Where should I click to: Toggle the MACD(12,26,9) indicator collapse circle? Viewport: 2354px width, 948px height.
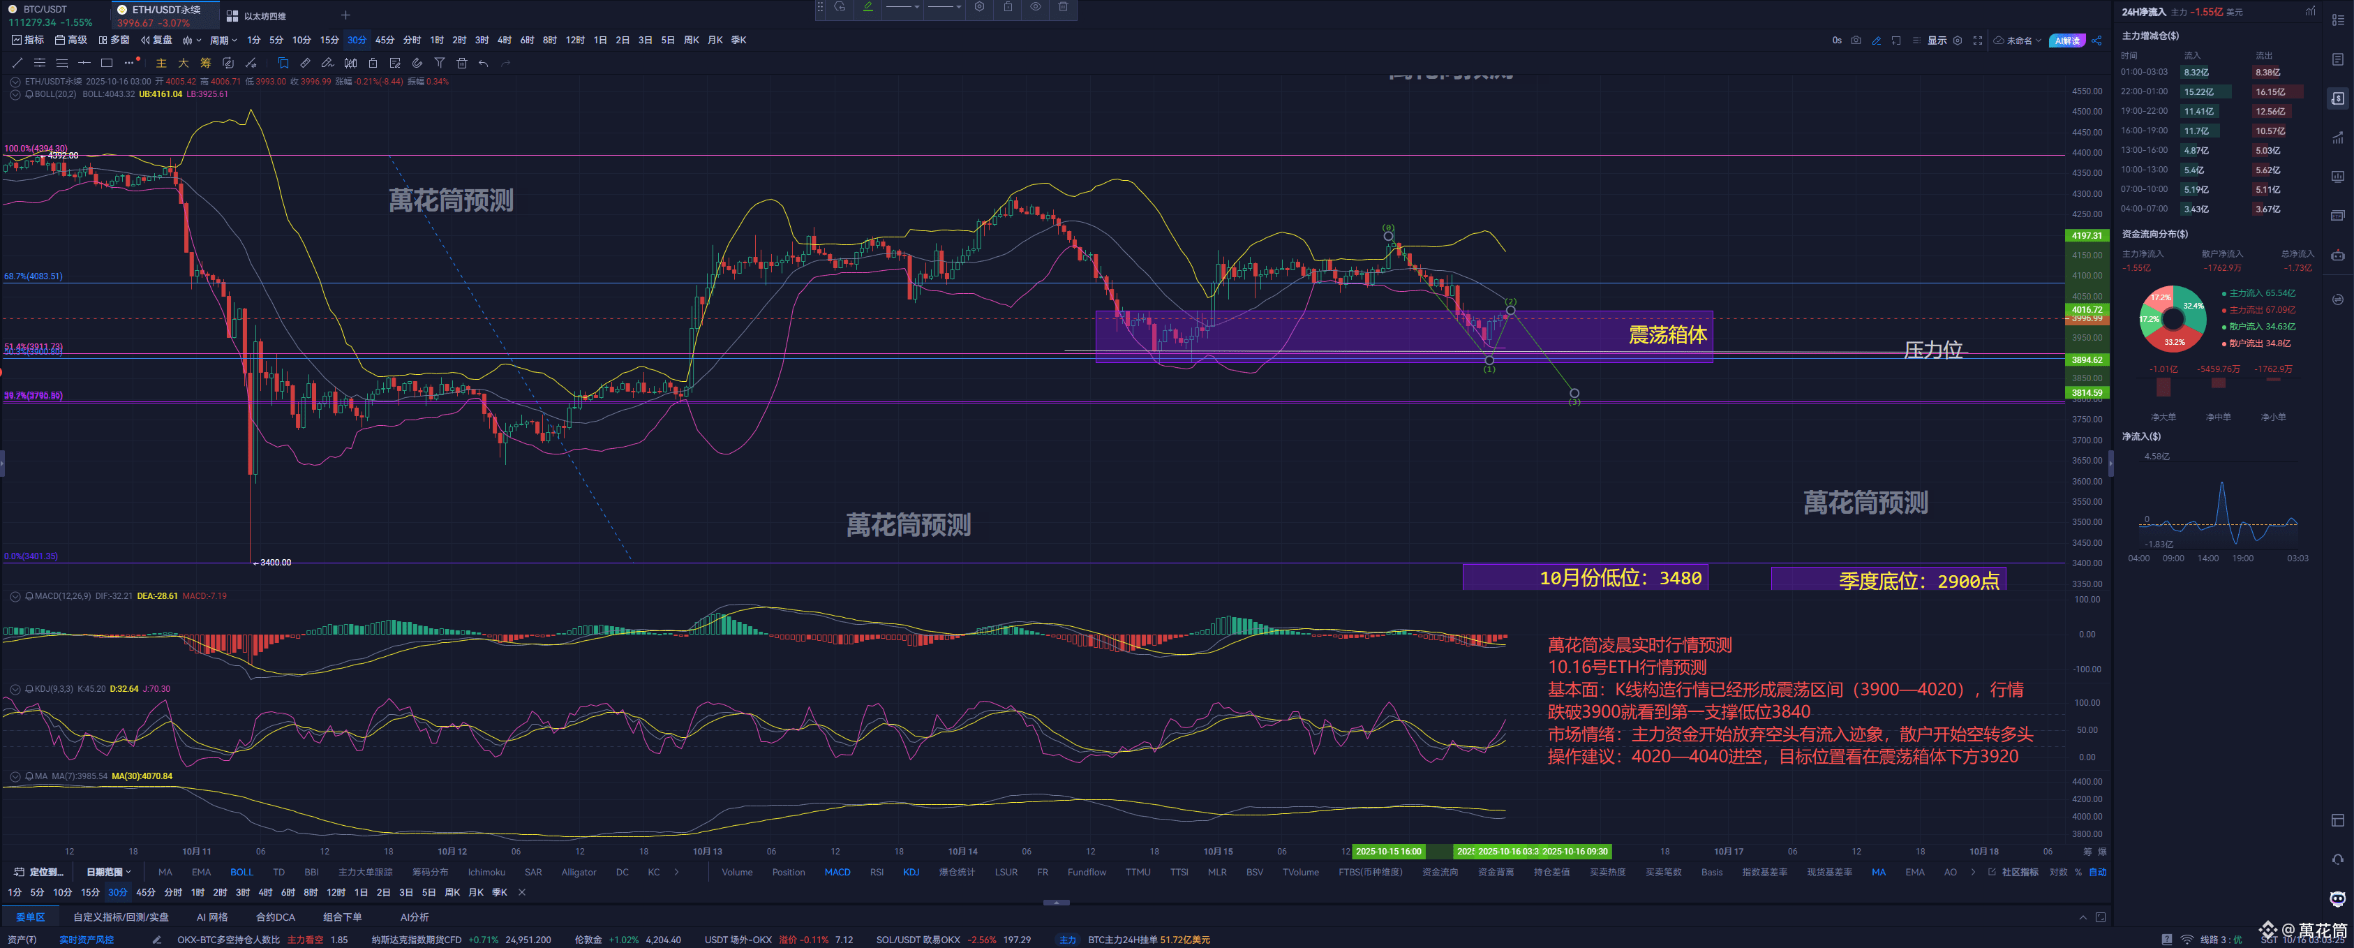(x=15, y=596)
